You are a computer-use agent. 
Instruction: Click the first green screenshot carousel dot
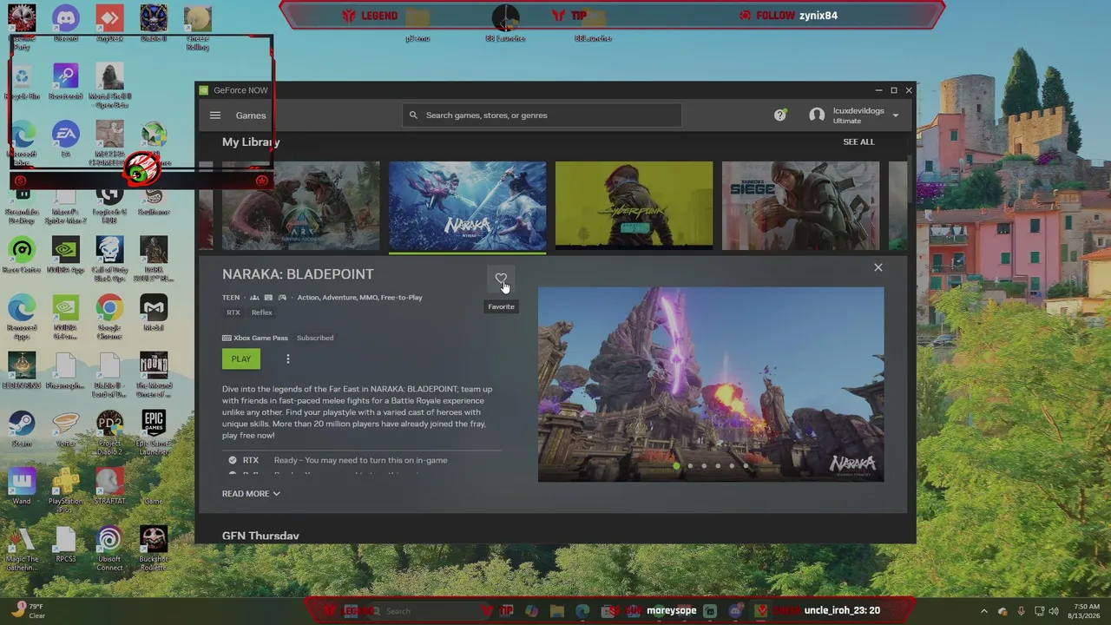pos(676,466)
